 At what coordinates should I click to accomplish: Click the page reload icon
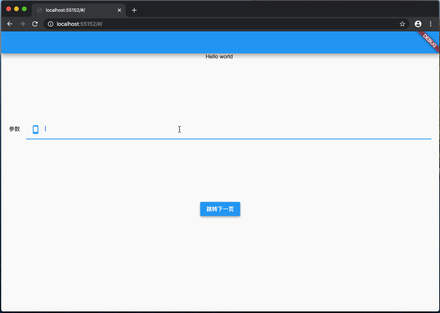35,24
